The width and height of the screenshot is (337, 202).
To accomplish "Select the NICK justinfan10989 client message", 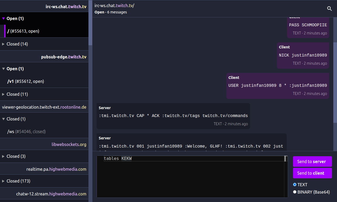I will tap(303, 55).
